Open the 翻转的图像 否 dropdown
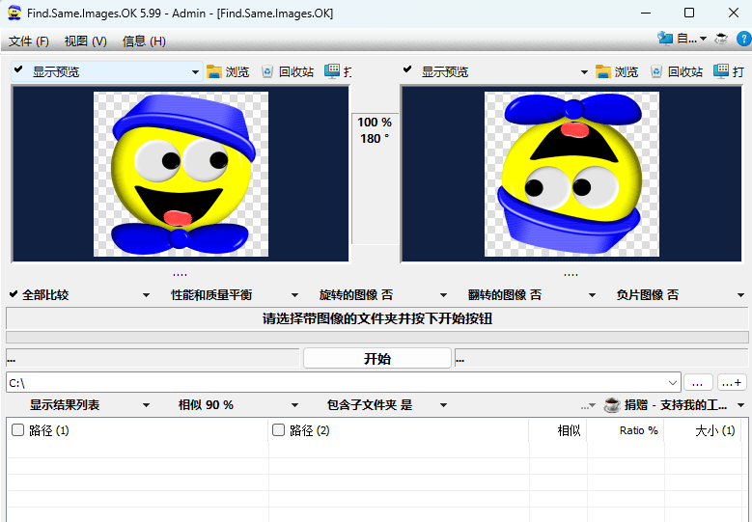 (x=532, y=295)
